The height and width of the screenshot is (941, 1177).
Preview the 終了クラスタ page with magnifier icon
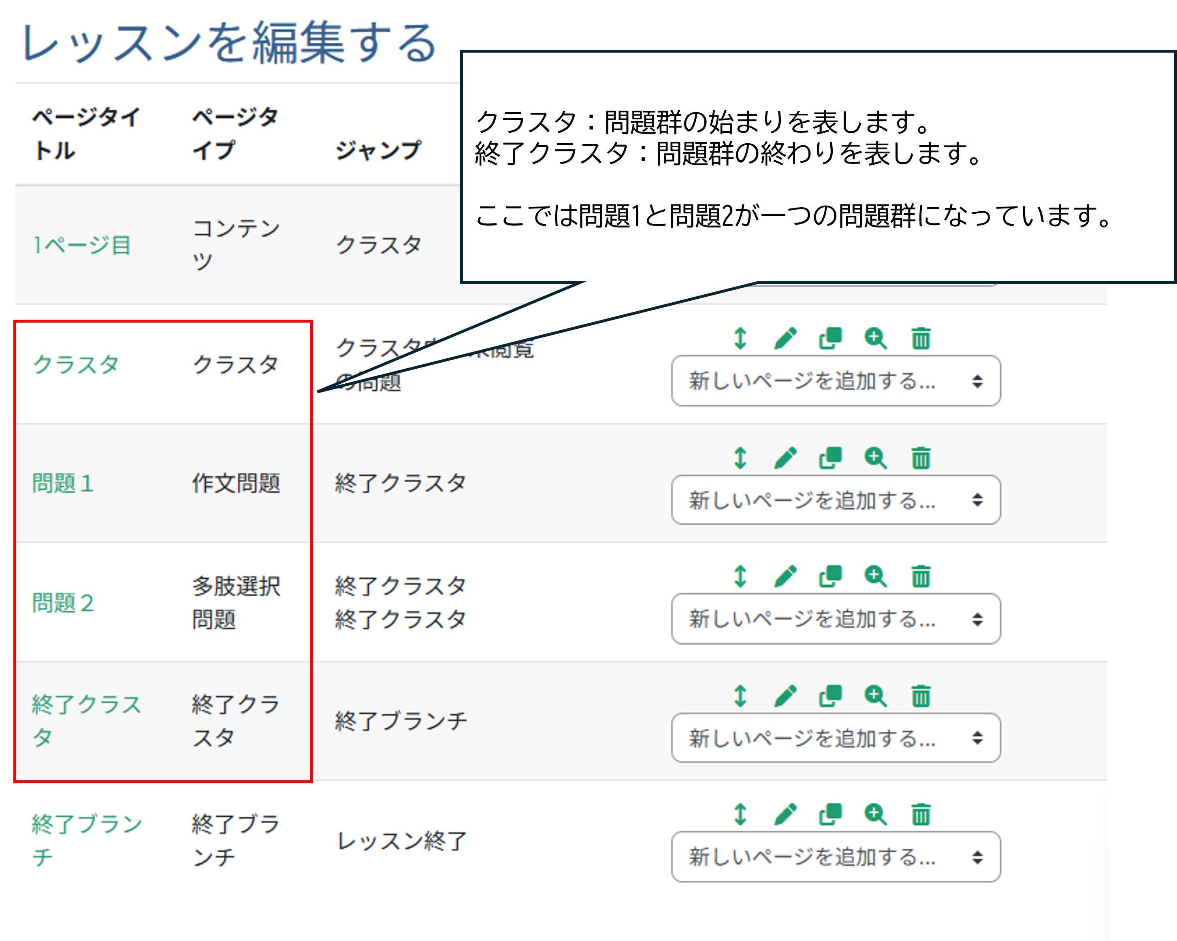[x=876, y=695]
